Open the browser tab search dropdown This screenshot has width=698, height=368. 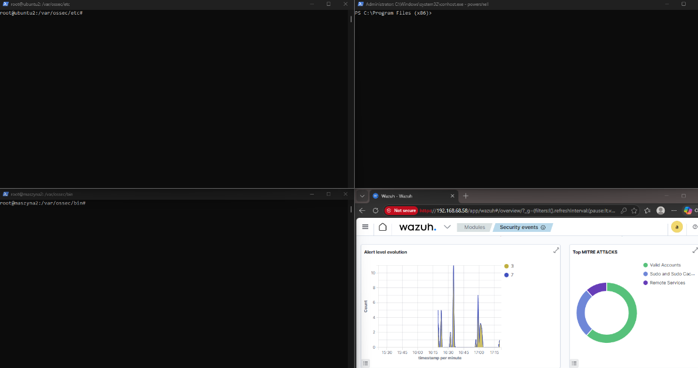pos(362,196)
